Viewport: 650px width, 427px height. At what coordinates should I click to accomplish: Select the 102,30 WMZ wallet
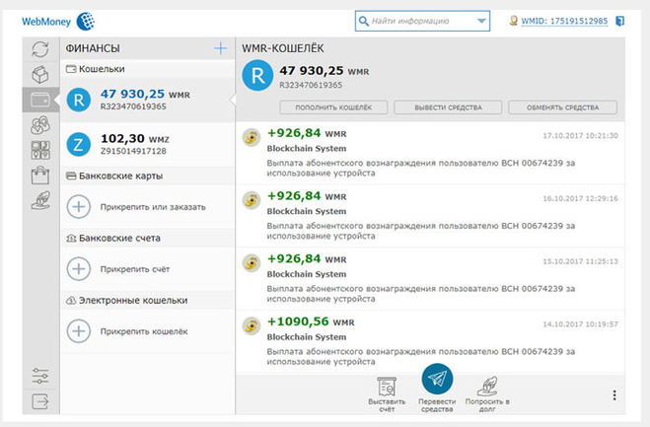[148, 144]
